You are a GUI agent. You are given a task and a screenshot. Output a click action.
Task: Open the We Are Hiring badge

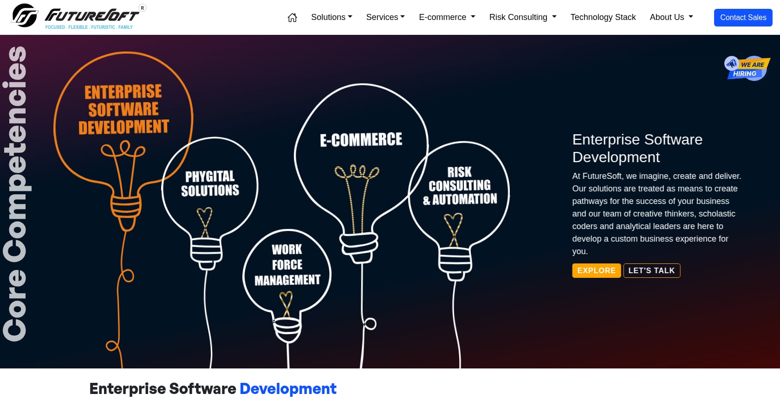pos(747,68)
